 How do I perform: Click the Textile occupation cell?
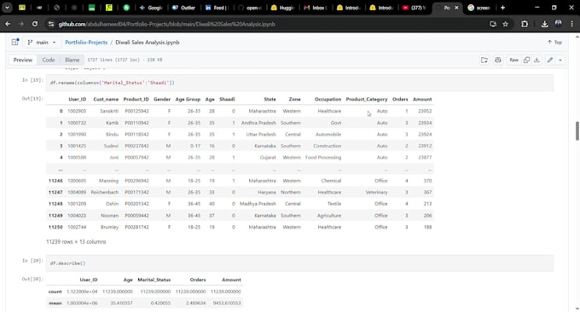click(x=334, y=204)
